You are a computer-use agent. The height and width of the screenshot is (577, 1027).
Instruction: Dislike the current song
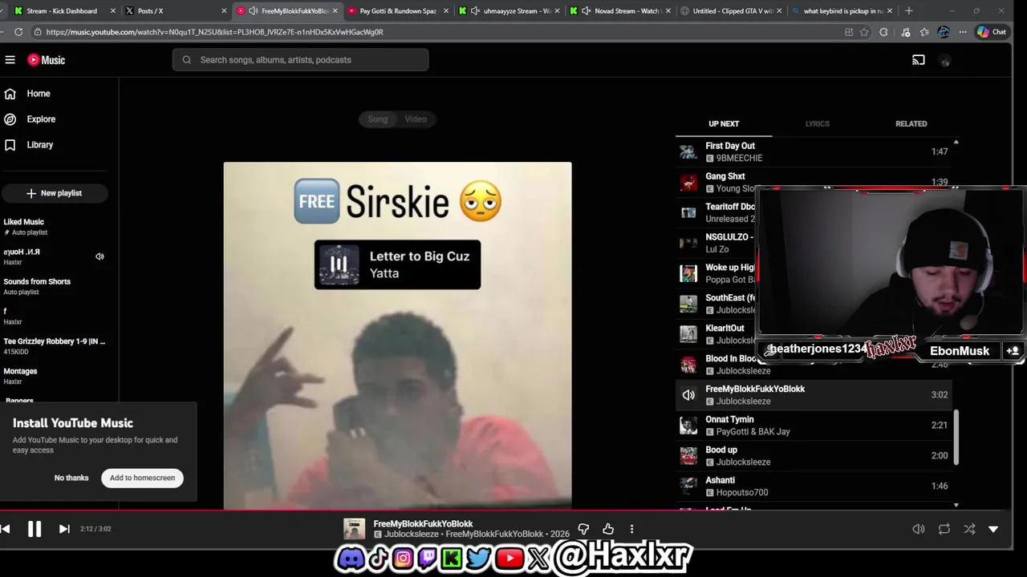point(583,529)
